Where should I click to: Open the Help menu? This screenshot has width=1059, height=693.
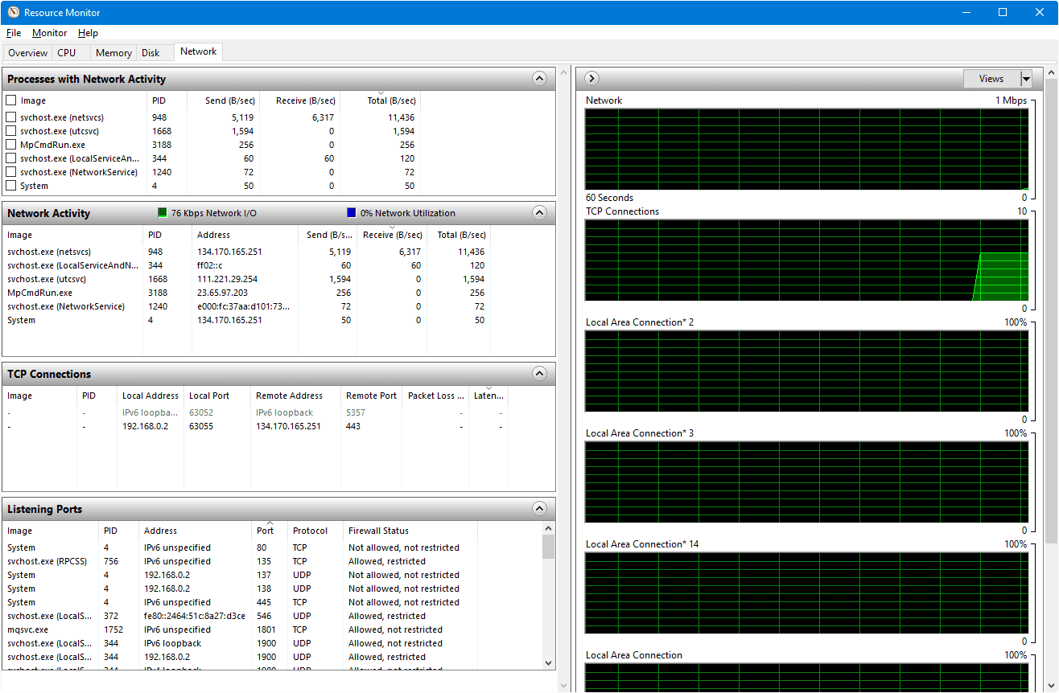pyautogui.click(x=88, y=33)
